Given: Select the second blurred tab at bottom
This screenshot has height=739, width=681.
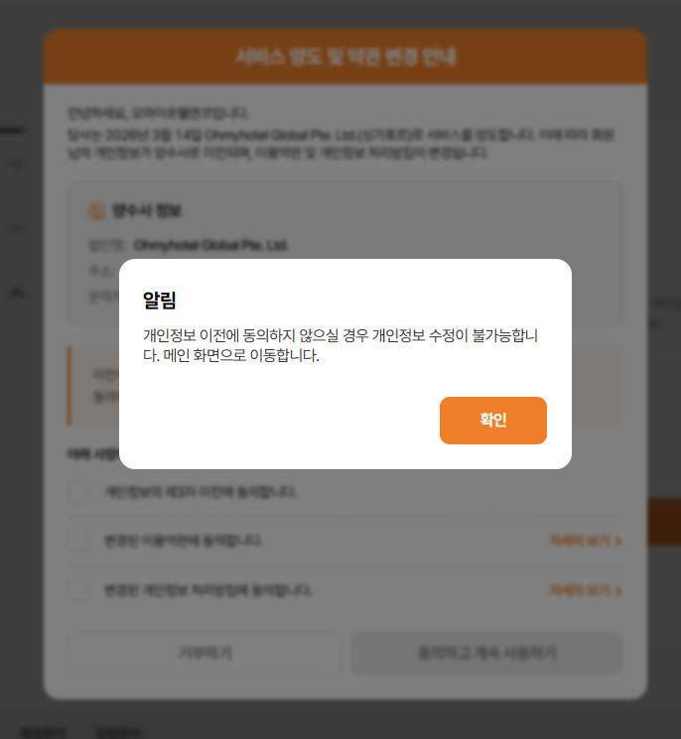Looking at the screenshot, I should pyautogui.click(x=119, y=732).
